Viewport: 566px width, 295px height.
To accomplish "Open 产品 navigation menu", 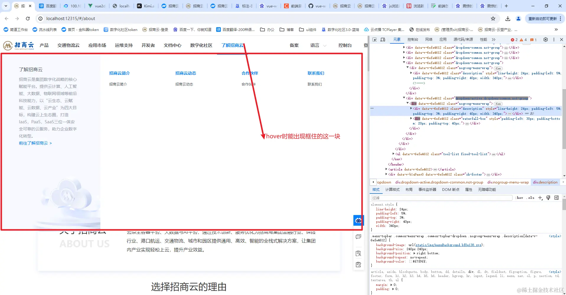I will point(44,45).
